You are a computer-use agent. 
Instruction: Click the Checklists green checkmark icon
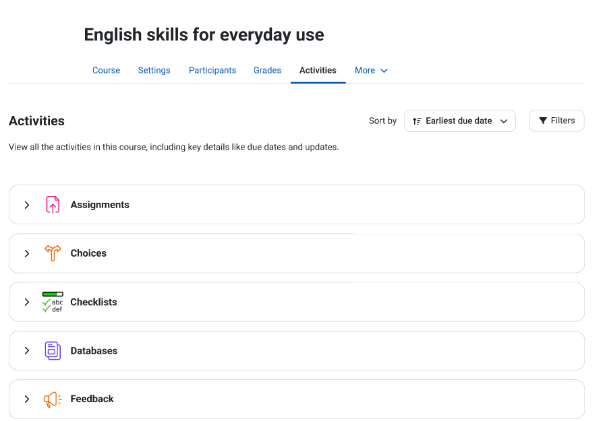pyautogui.click(x=53, y=302)
